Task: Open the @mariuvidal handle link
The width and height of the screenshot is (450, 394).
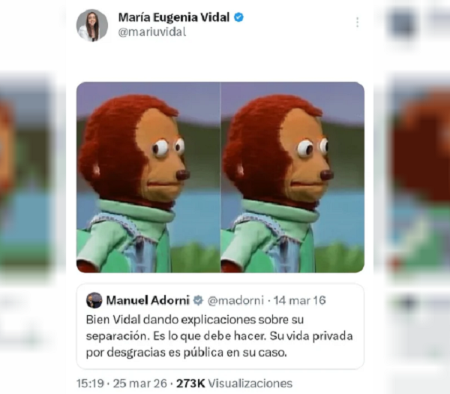Action: (x=152, y=32)
